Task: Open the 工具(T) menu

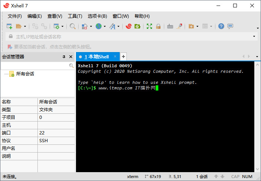Action: tap(75, 16)
